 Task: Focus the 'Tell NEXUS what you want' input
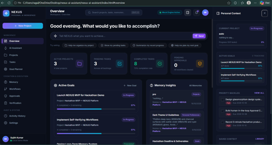[x=125, y=36]
